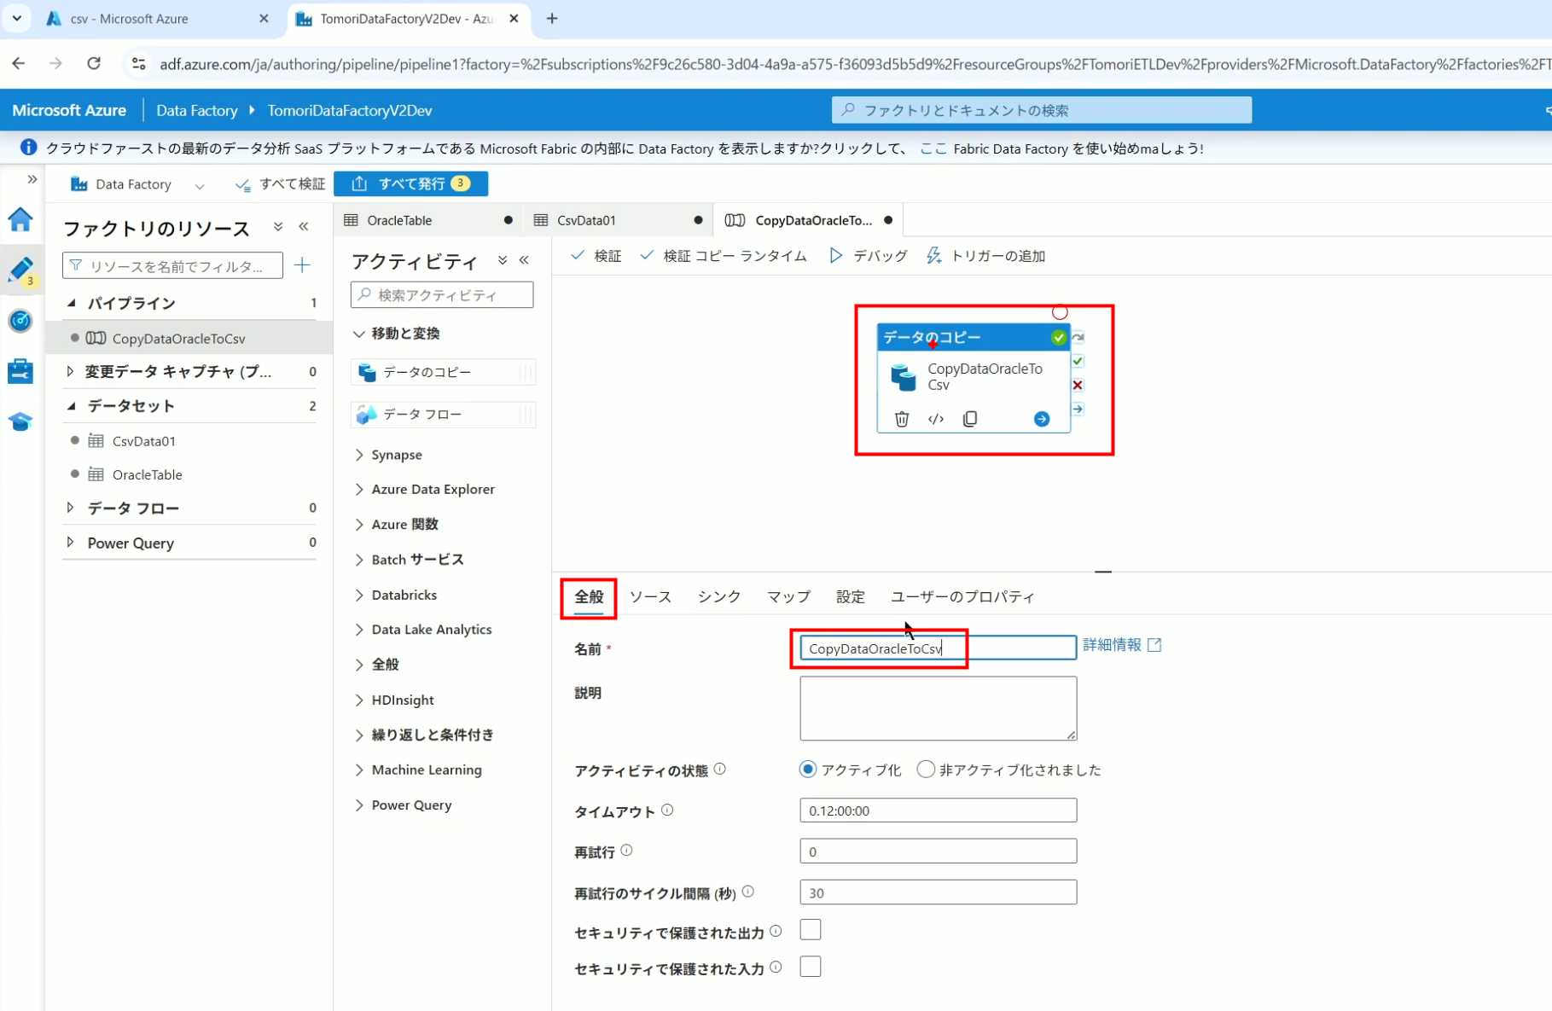Click the delete trash icon on copy activity
Image resolution: width=1552 pixels, height=1011 pixels.
pyautogui.click(x=901, y=419)
